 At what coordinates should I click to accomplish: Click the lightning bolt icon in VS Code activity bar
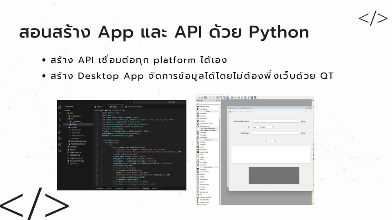pyautogui.click(x=60, y=138)
